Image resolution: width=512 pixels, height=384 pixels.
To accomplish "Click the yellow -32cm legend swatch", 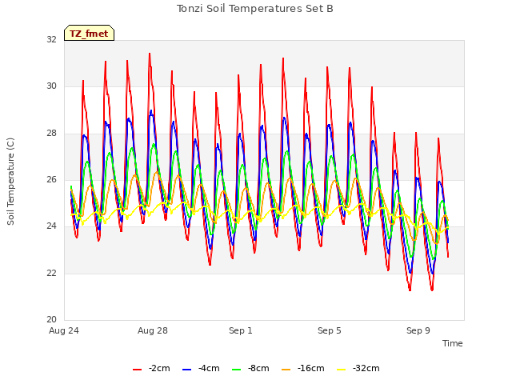I will coord(342,370).
